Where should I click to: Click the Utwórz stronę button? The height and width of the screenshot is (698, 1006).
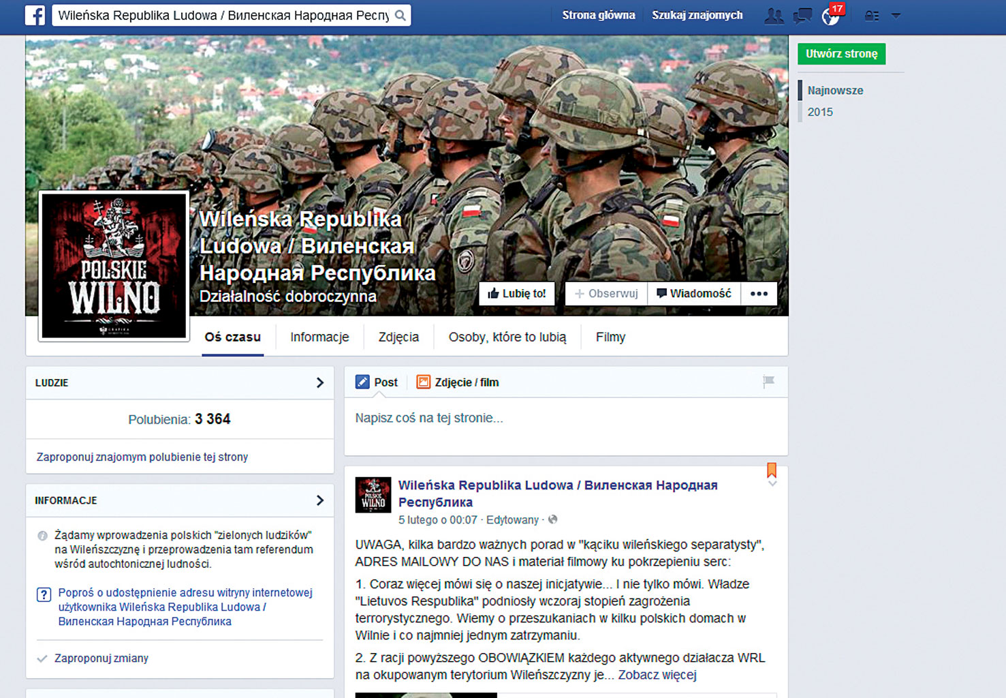841,54
